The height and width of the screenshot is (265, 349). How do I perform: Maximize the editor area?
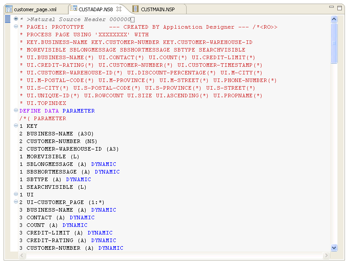340,8
